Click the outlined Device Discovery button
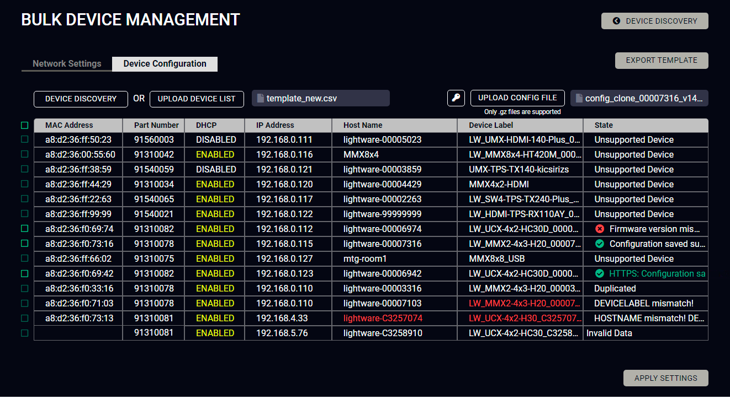 coord(81,99)
